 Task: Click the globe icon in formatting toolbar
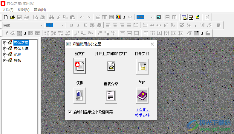click(99, 25)
